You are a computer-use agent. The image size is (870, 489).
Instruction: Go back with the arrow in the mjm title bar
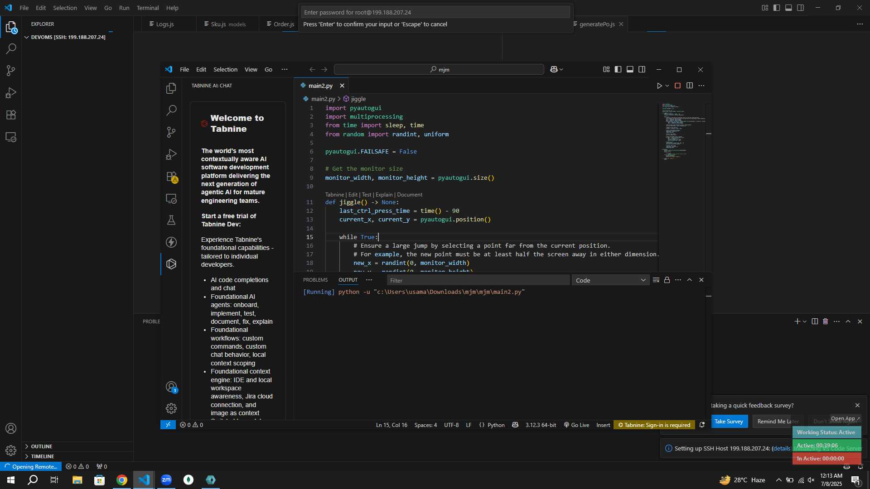click(312, 69)
